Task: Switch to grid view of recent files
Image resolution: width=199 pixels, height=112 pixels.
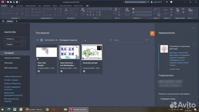Action: [41, 40]
